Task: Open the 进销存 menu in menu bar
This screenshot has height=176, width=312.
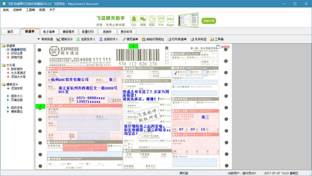Action: click(x=17, y=10)
